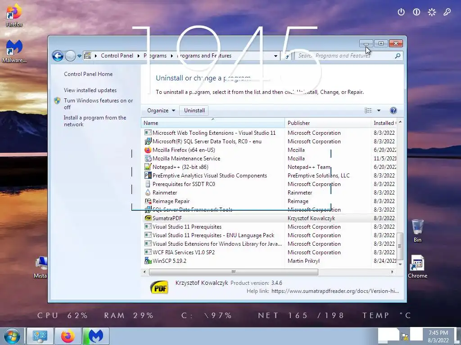461x345 pixels.
Task: Select Prerequisites for SSDT RC0 row
Action: (269, 184)
